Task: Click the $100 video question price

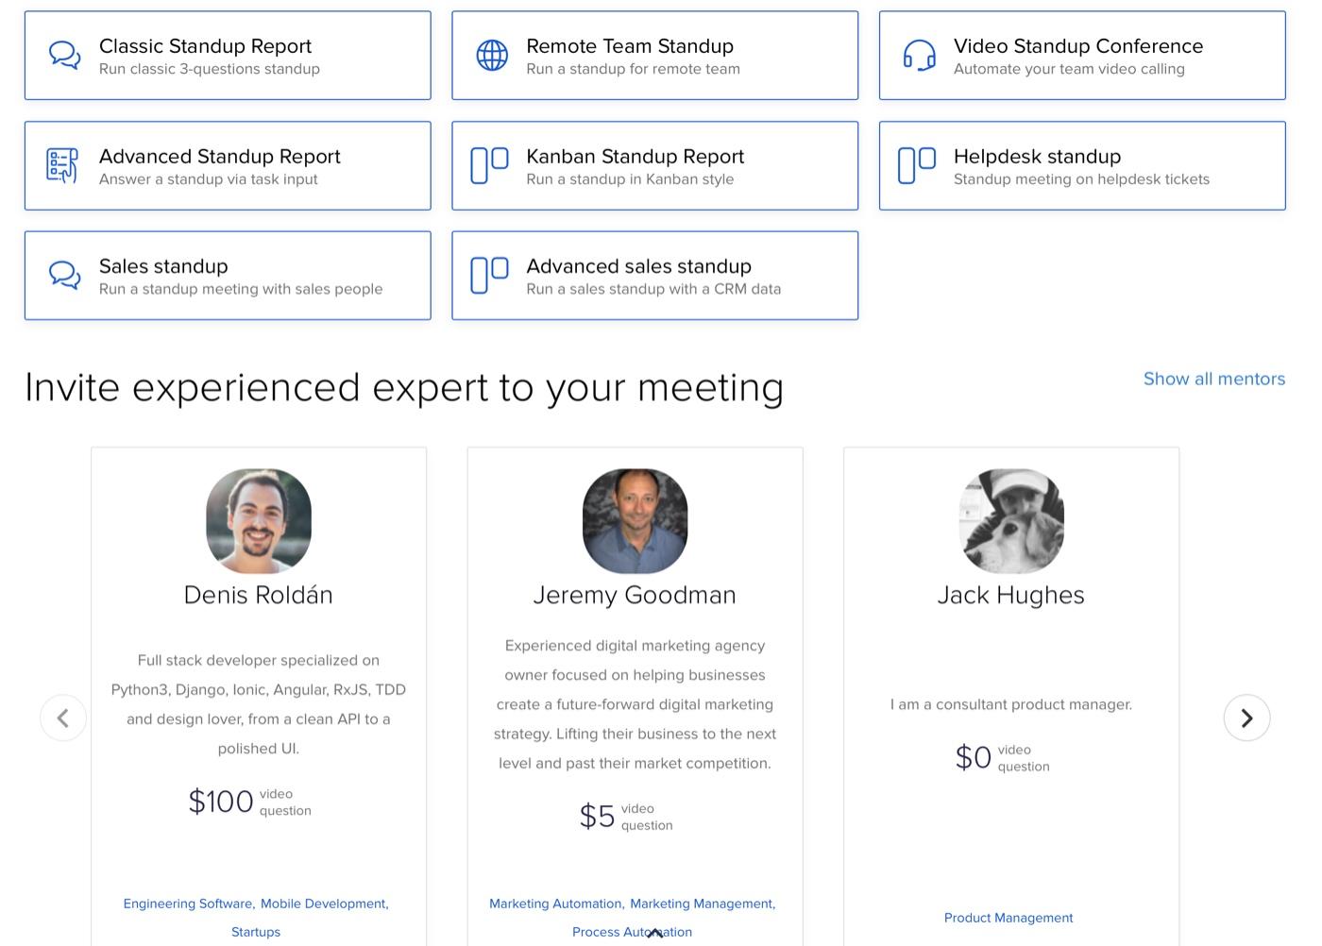Action: point(249,802)
